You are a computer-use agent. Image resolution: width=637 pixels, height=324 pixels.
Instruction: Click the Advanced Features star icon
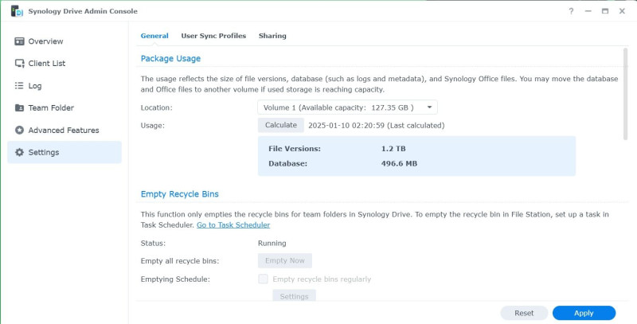tap(19, 131)
